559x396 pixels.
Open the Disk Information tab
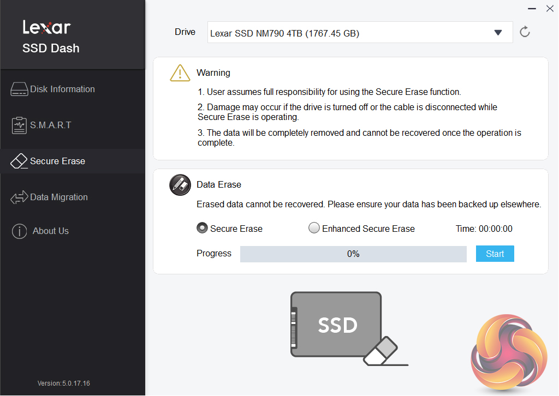tap(62, 89)
